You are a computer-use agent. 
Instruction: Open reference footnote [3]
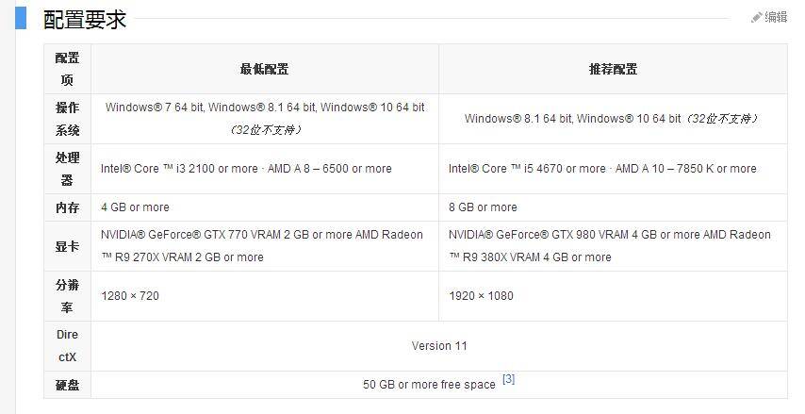pos(508,379)
